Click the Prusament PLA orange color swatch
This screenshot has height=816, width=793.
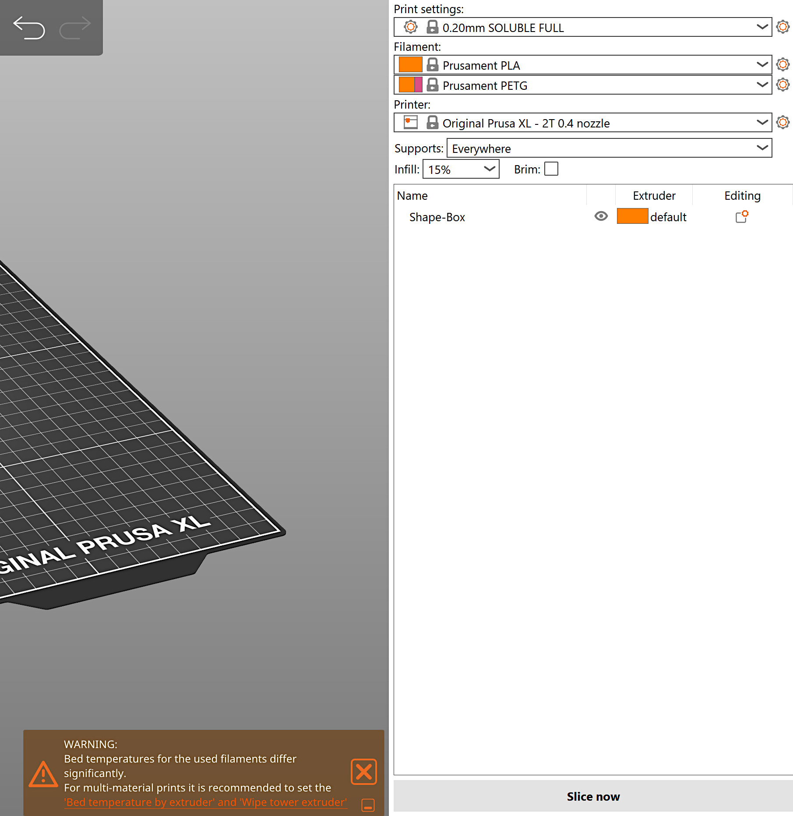[410, 65]
